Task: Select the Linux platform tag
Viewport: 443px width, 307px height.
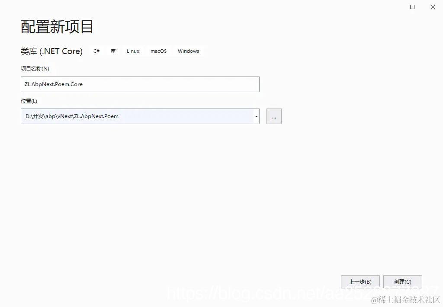Action: pos(133,51)
